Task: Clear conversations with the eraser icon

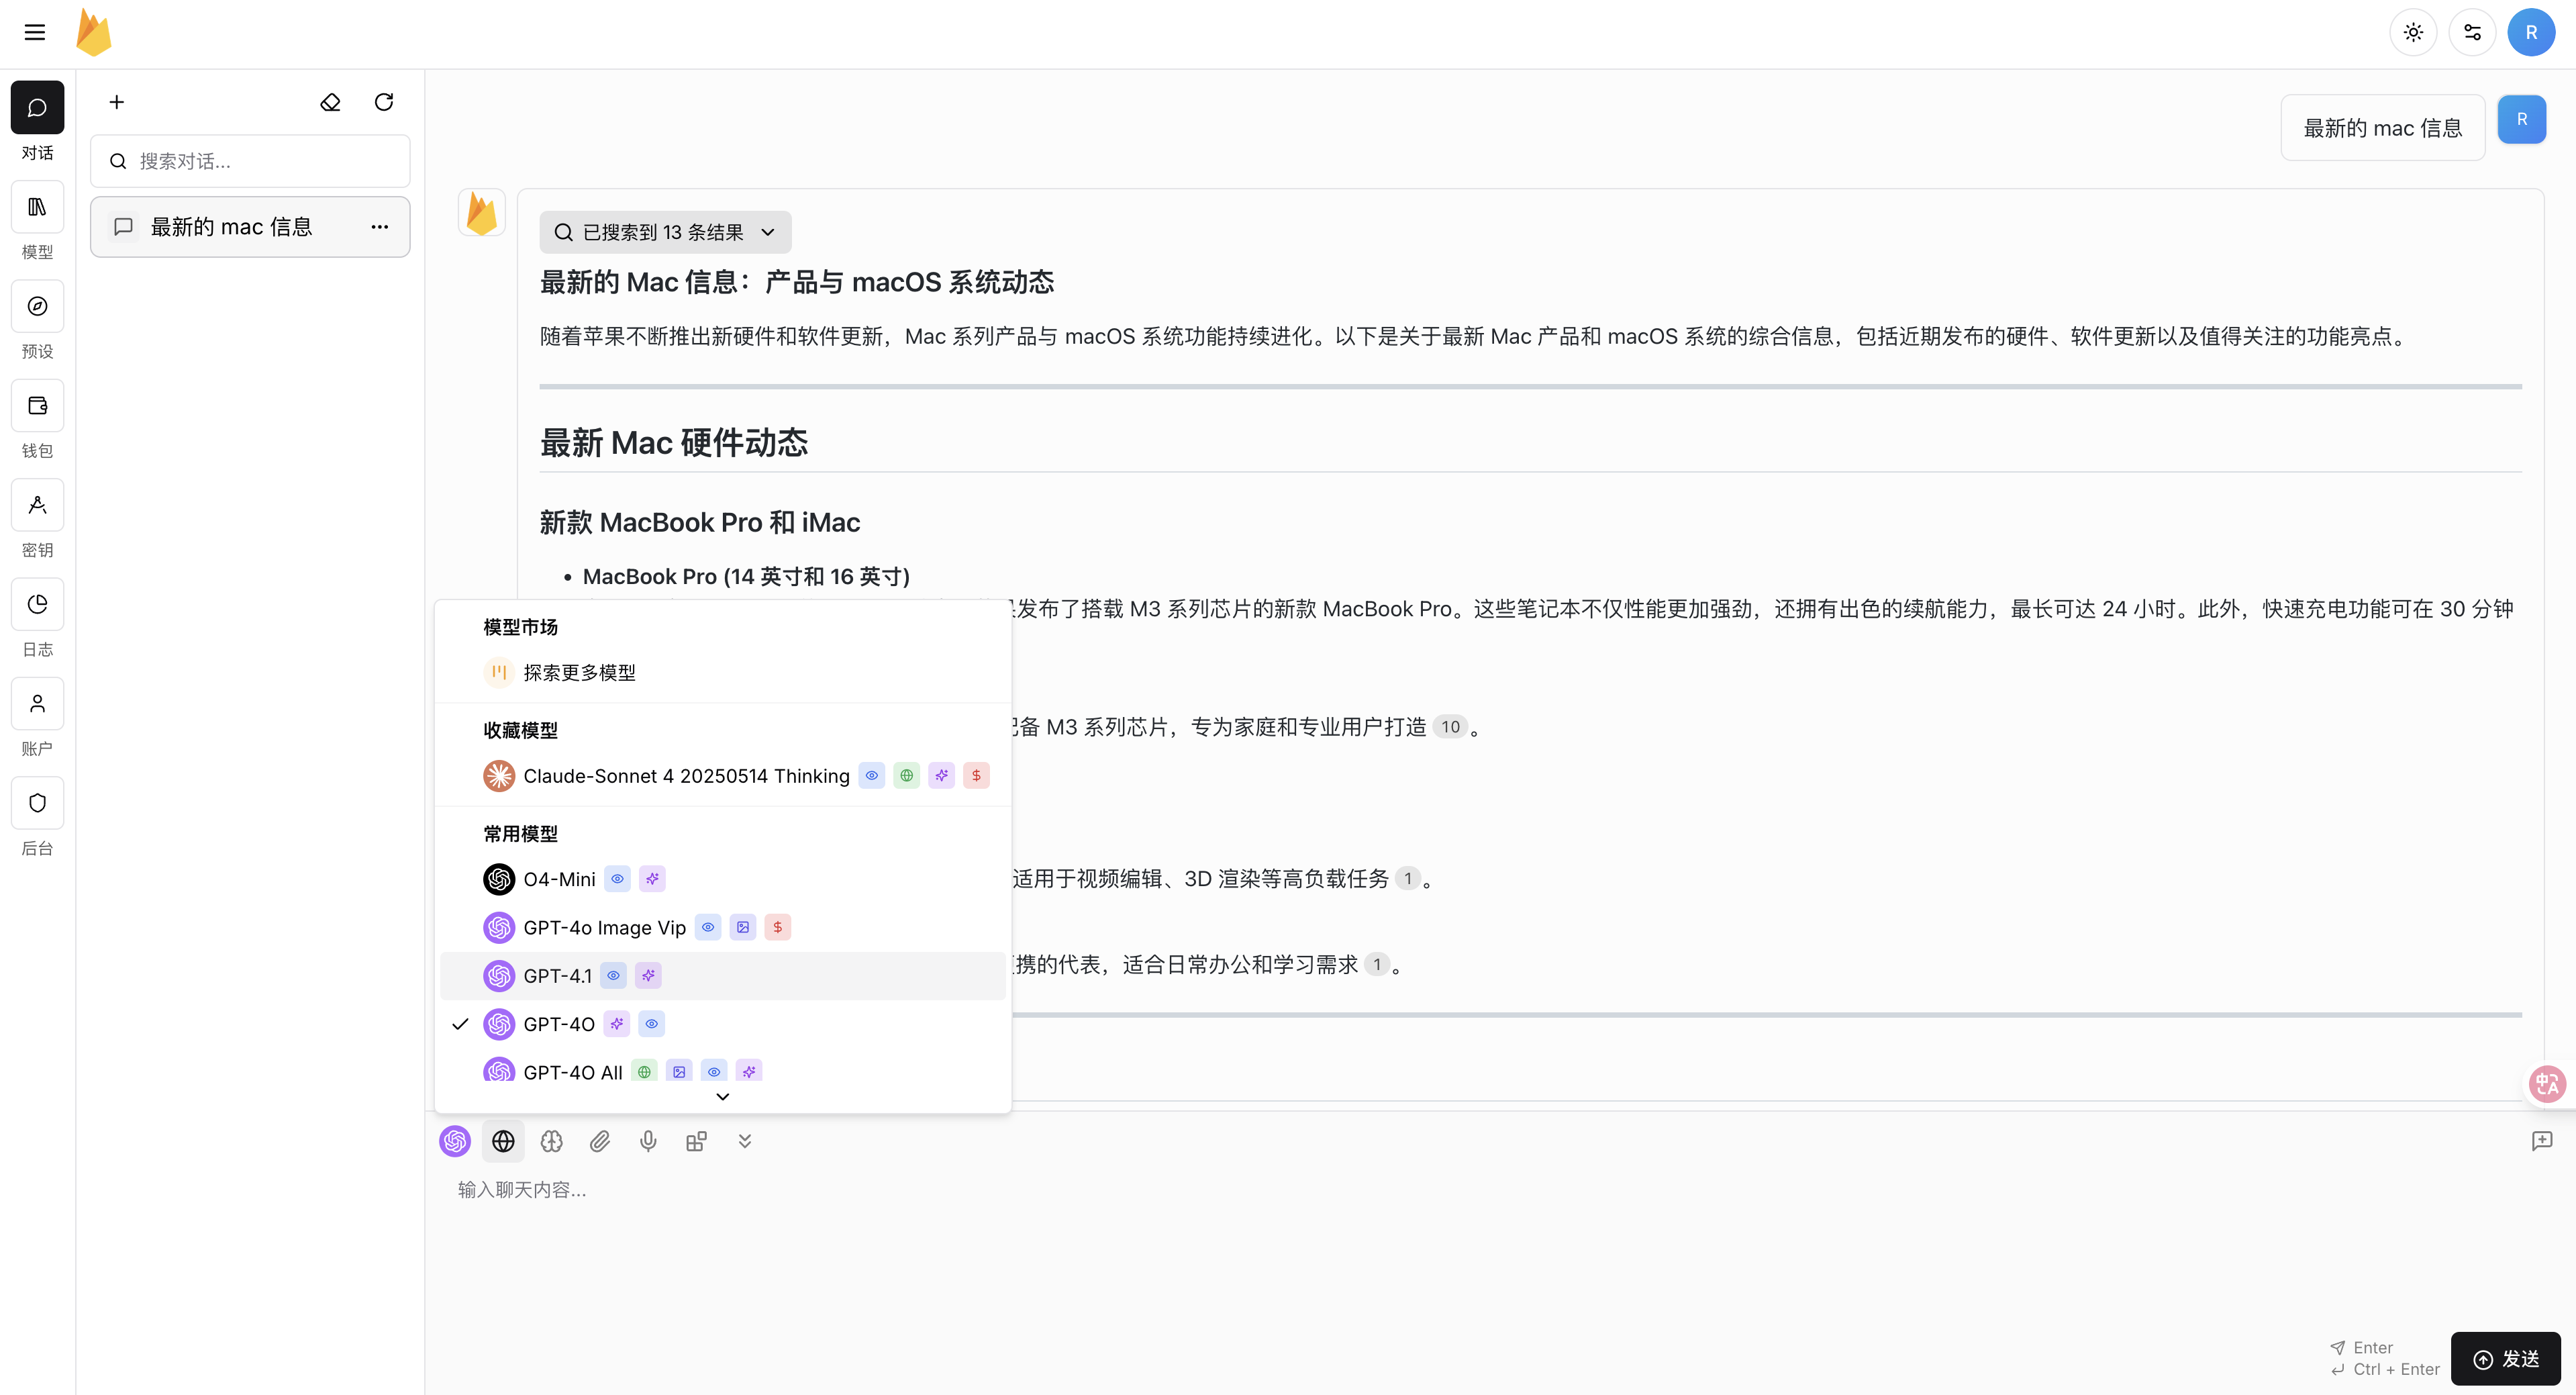Action: coord(330,102)
